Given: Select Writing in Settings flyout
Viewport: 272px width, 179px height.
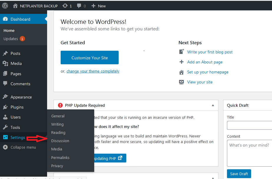Looking at the screenshot, I should pyautogui.click(x=57, y=124).
